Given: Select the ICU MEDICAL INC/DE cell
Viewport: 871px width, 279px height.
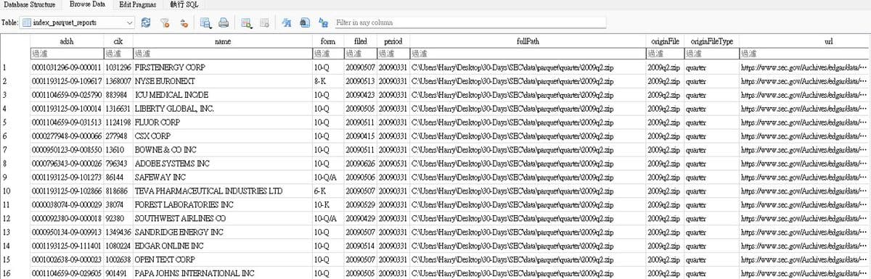Looking at the screenshot, I should pos(222,95).
